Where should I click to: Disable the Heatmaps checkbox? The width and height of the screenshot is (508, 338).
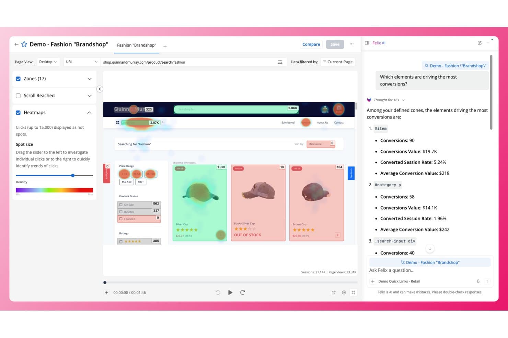click(x=18, y=113)
